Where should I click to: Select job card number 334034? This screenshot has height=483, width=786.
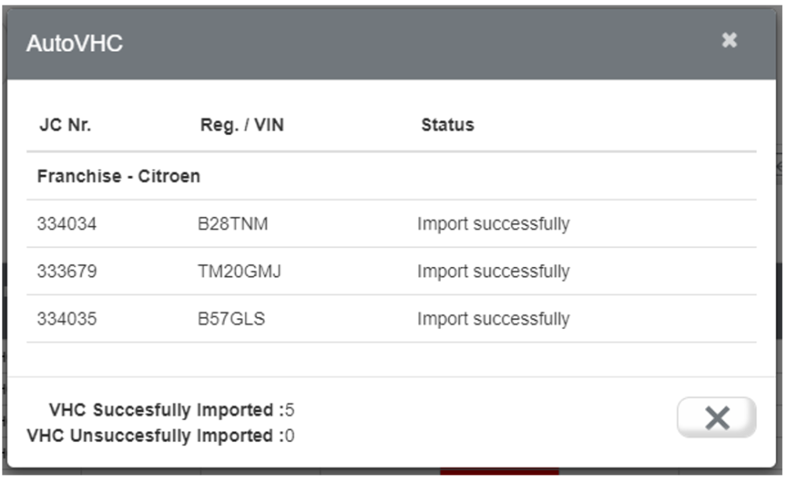(x=67, y=224)
